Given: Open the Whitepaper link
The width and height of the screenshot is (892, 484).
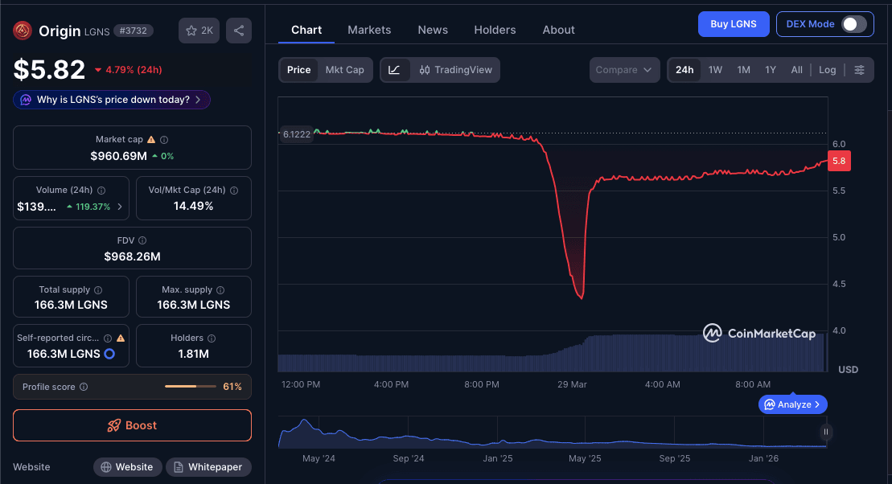Looking at the screenshot, I should [208, 466].
